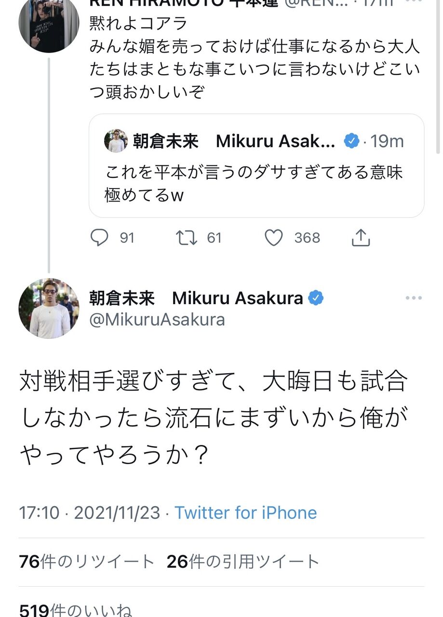The height and width of the screenshot is (617, 443).
Task: View the 26件の引用ツイート list
Action: 243,562
